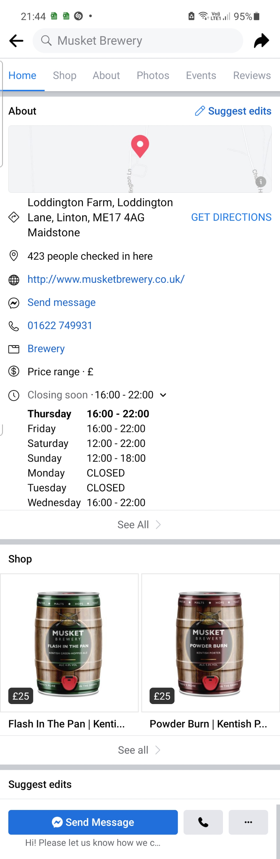The width and height of the screenshot is (280, 859).
Task: Tap the back arrow icon
Action: tap(16, 41)
